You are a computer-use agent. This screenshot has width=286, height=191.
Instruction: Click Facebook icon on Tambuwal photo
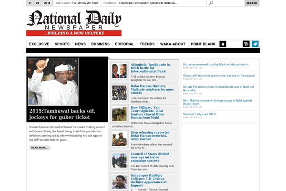32,101
